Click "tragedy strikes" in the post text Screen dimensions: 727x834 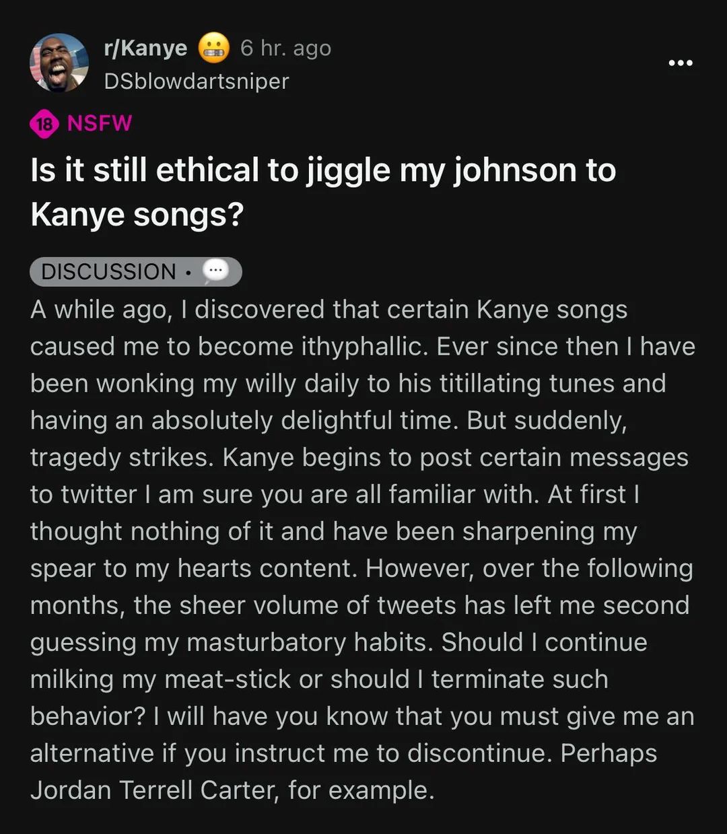122,458
